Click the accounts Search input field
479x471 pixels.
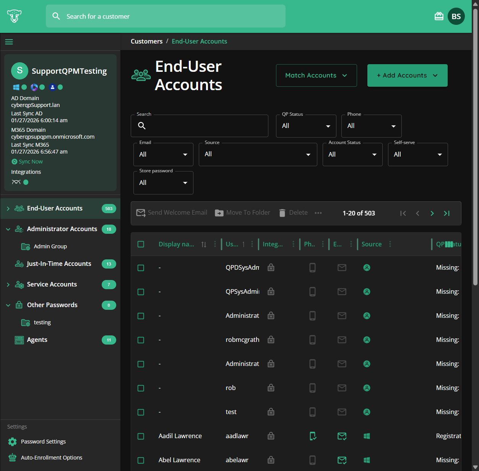(x=200, y=126)
